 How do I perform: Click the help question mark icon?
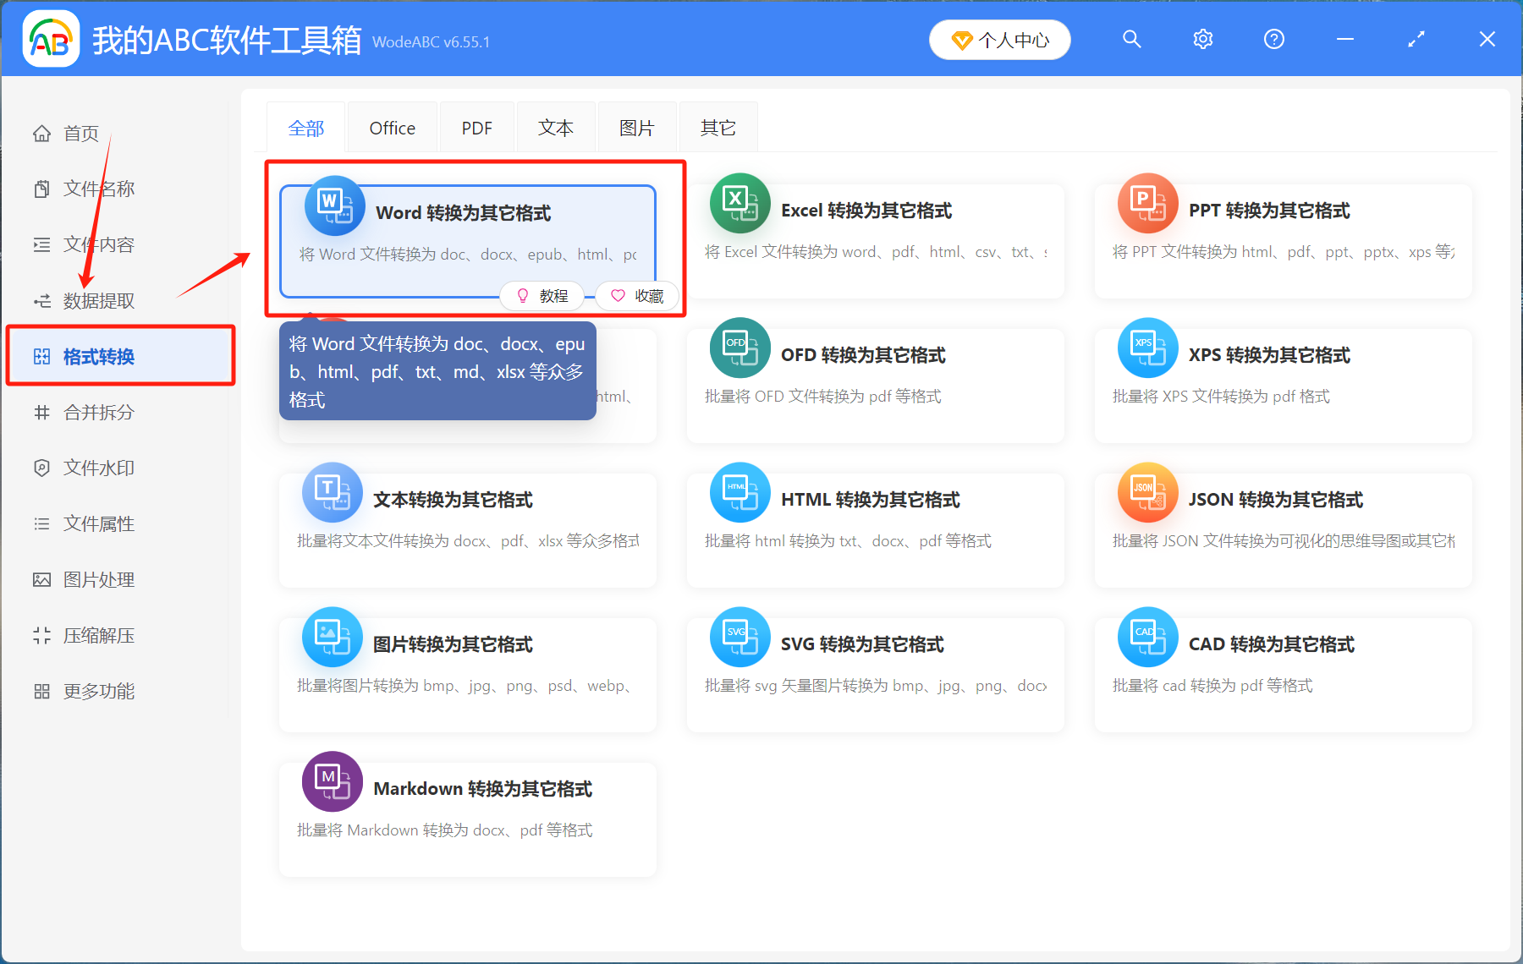1273,40
